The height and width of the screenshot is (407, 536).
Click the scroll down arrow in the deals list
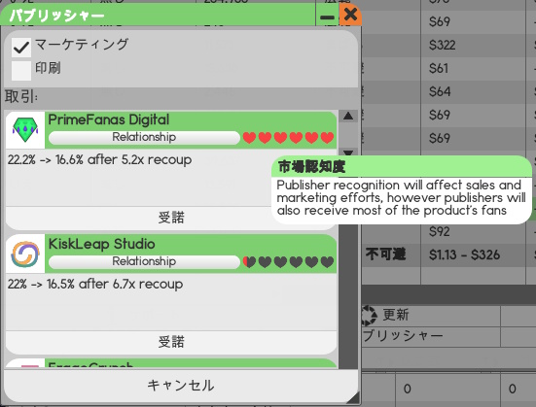[x=348, y=153]
